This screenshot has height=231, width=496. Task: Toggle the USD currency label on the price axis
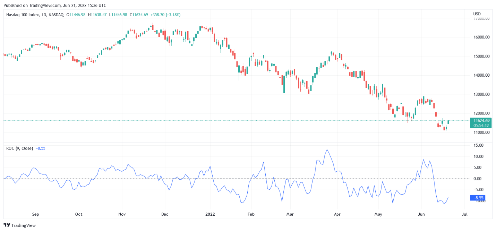point(477,14)
